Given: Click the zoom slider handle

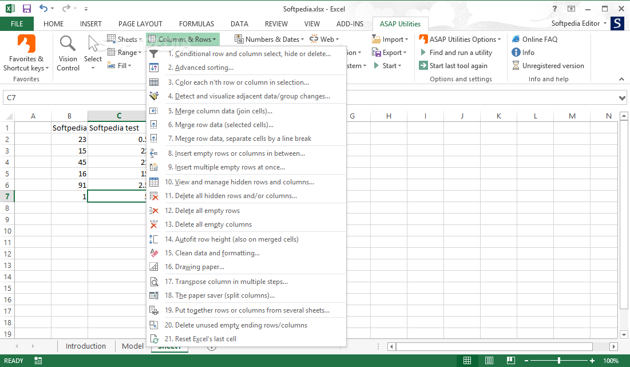Looking at the screenshot, I should [x=559, y=361].
